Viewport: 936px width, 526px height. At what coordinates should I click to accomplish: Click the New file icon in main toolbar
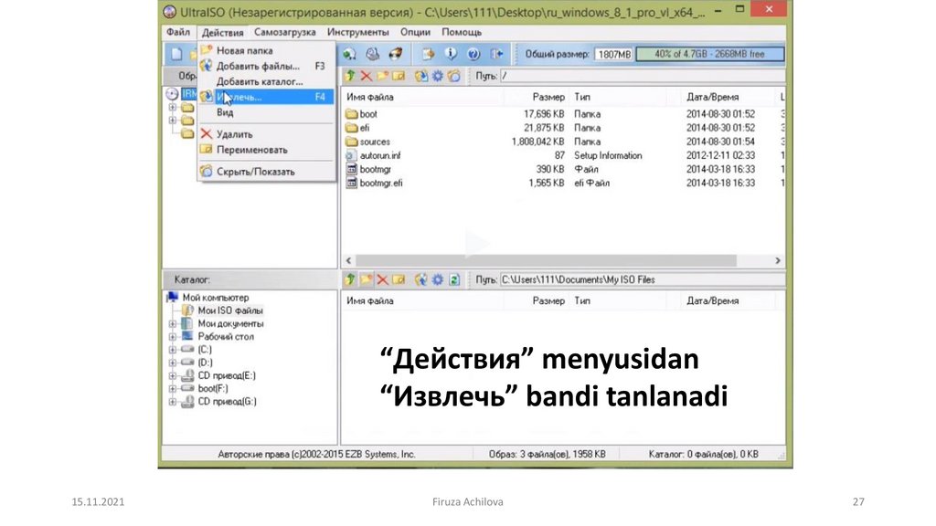tap(176, 54)
